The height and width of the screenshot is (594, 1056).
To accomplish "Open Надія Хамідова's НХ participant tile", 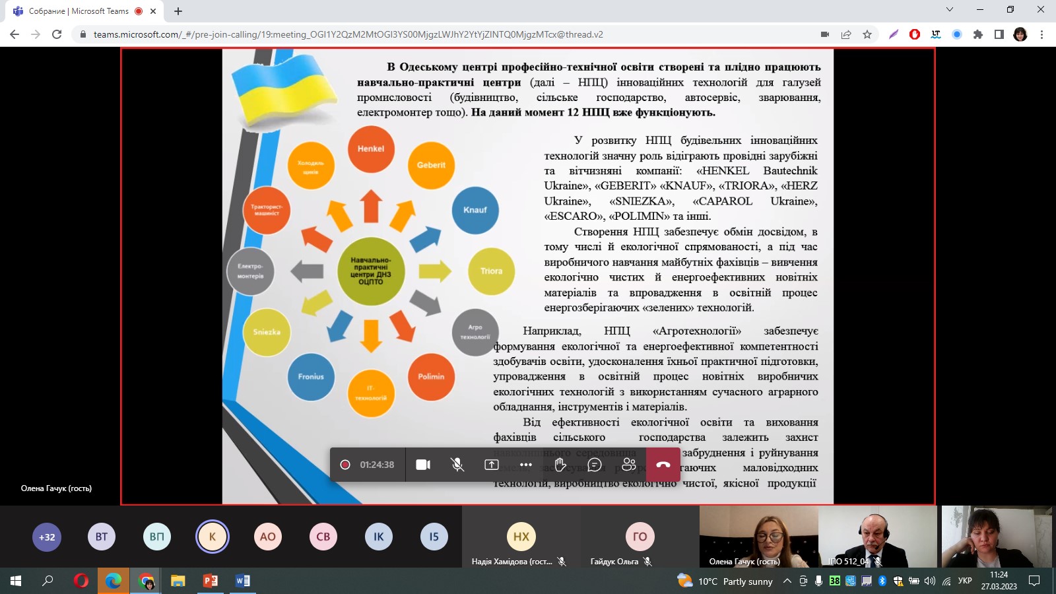I will tap(521, 537).
